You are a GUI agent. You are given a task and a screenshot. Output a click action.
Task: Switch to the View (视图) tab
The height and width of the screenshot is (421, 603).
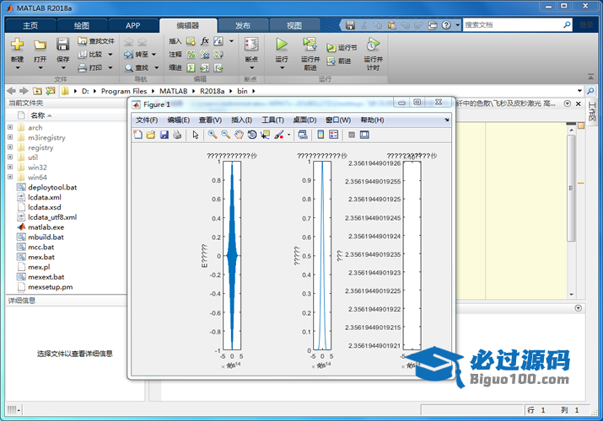tap(294, 26)
